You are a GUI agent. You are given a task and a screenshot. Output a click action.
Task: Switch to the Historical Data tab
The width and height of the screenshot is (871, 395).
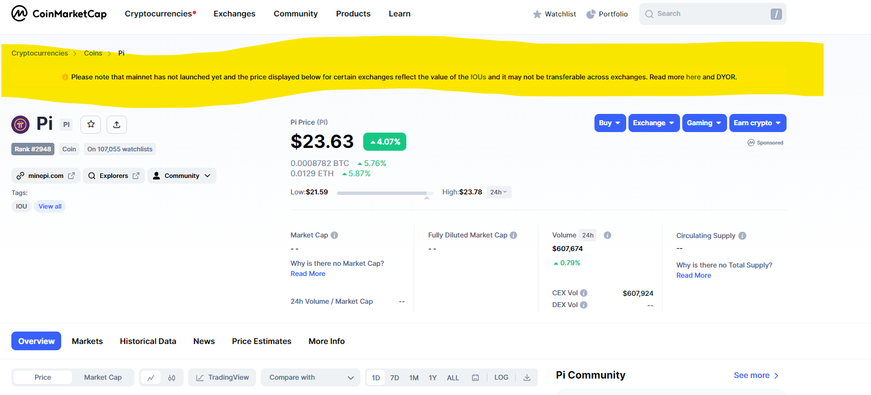(148, 341)
